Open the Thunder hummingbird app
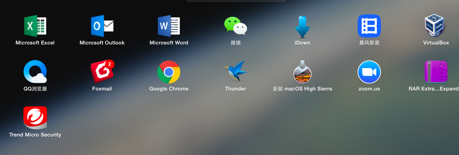This screenshot has width=459, height=155. point(236,71)
